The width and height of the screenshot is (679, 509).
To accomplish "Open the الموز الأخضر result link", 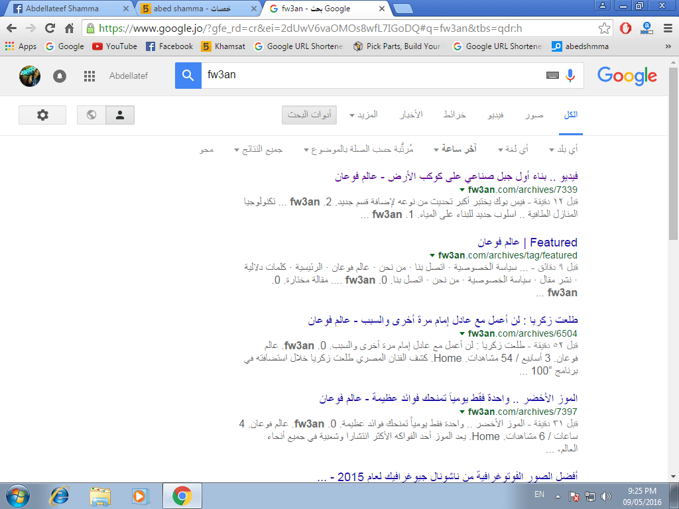I will coord(449,398).
